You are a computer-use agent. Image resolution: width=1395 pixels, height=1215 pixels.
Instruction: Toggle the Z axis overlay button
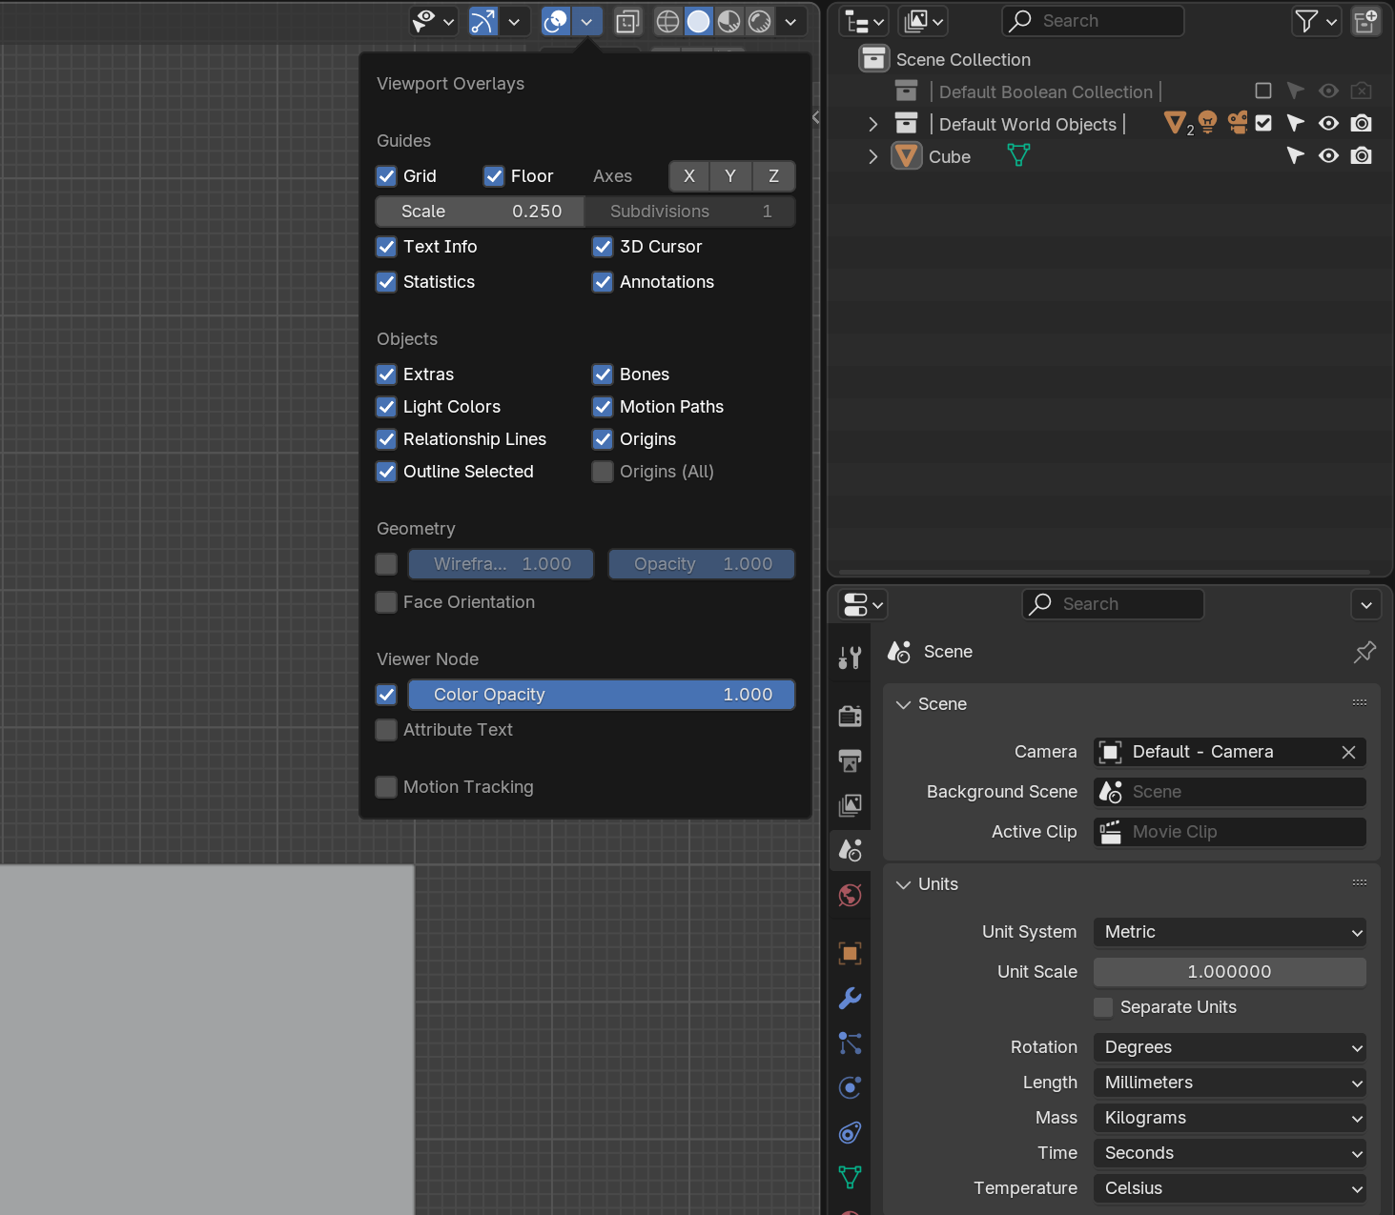click(774, 176)
